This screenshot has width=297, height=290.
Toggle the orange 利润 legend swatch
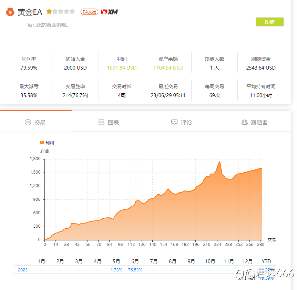point(42,143)
